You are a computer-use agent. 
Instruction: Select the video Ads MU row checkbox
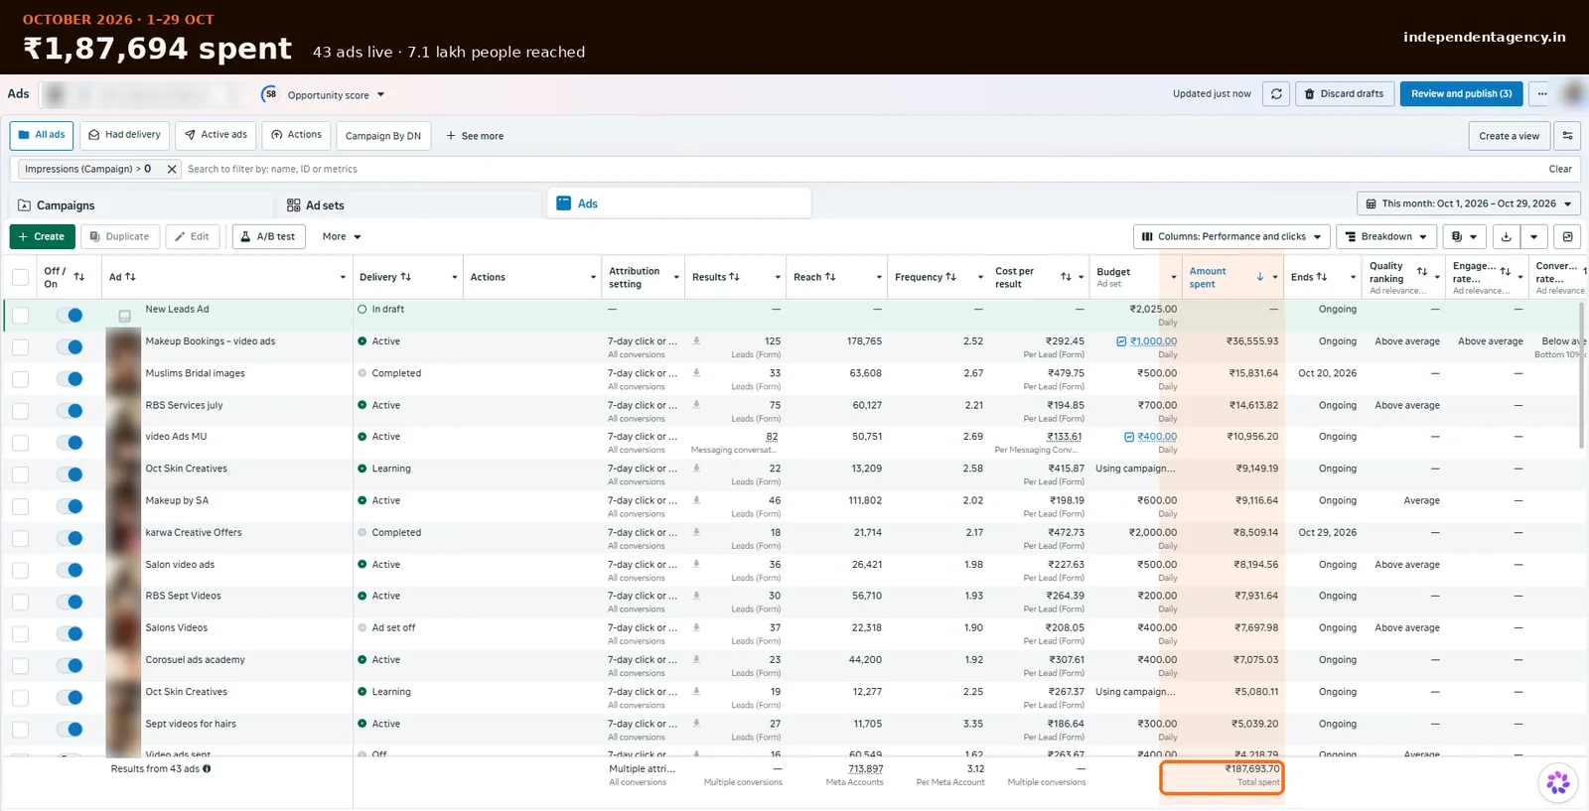pos(20,443)
